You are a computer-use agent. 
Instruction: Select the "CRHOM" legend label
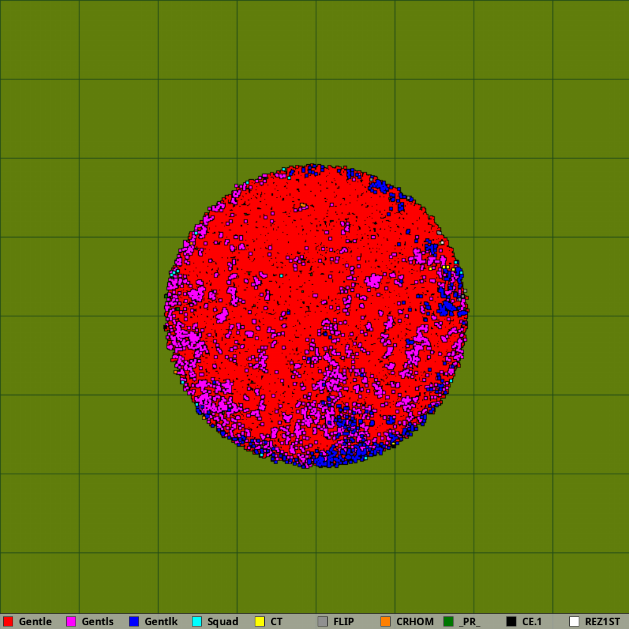(x=415, y=621)
